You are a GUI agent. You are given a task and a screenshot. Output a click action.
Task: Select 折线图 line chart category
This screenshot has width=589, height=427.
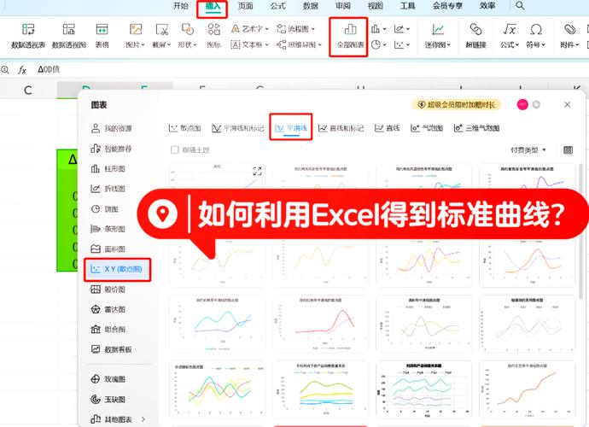108,189
